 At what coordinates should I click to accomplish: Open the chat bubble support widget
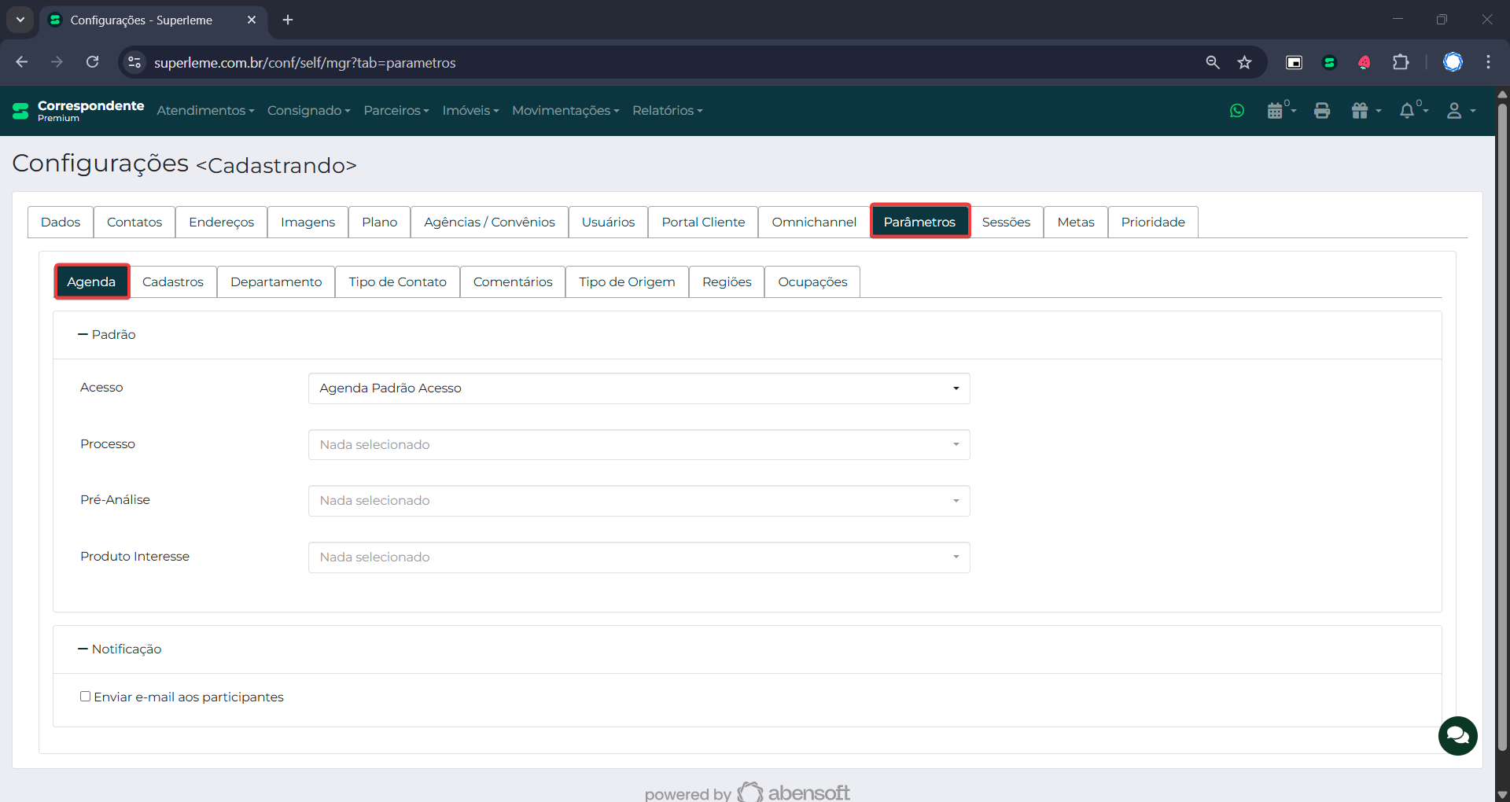point(1457,735)
